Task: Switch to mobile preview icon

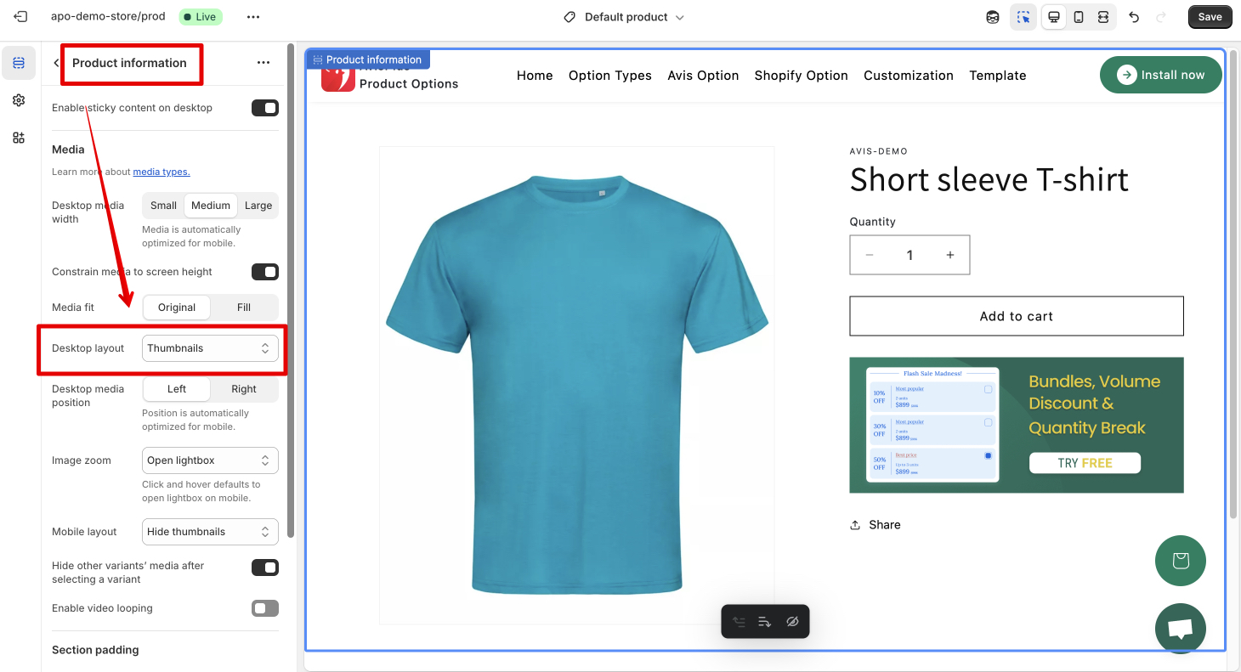Action: [x=1079, y=17]
